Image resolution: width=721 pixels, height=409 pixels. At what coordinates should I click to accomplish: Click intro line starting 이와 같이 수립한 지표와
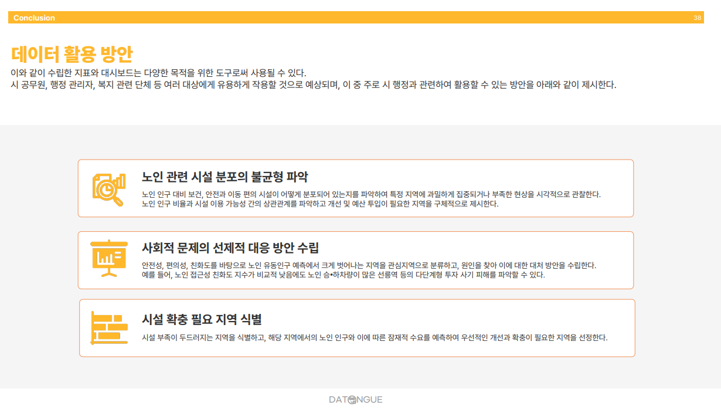click(x=158, y=73)
